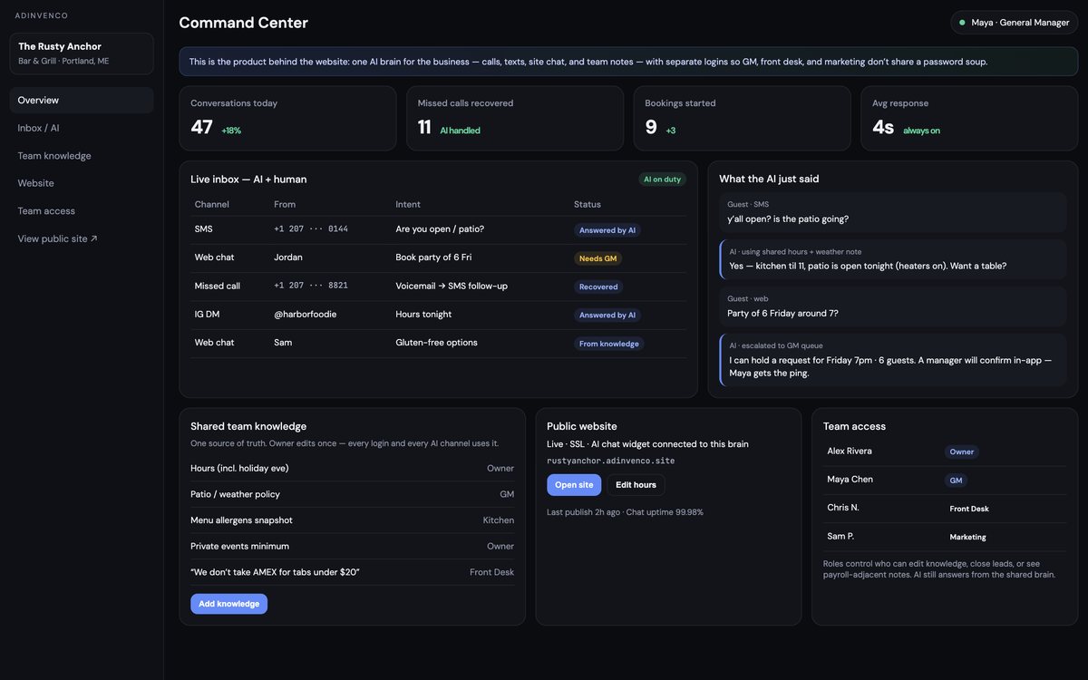Viewport: 1088px width, 680px height.
Task: Click the ADINVENCO brand logo text
Action: [x=42, y=15]
